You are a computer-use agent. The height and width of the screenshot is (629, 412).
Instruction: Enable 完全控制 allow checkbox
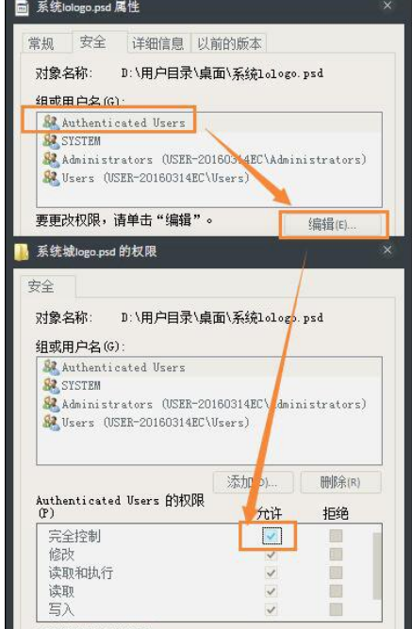pyautogui.click(x=272, y=536)
